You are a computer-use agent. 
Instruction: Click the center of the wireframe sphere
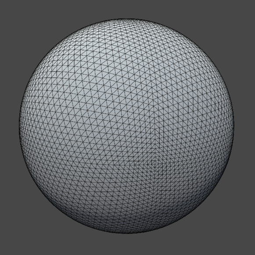(126, 126)
